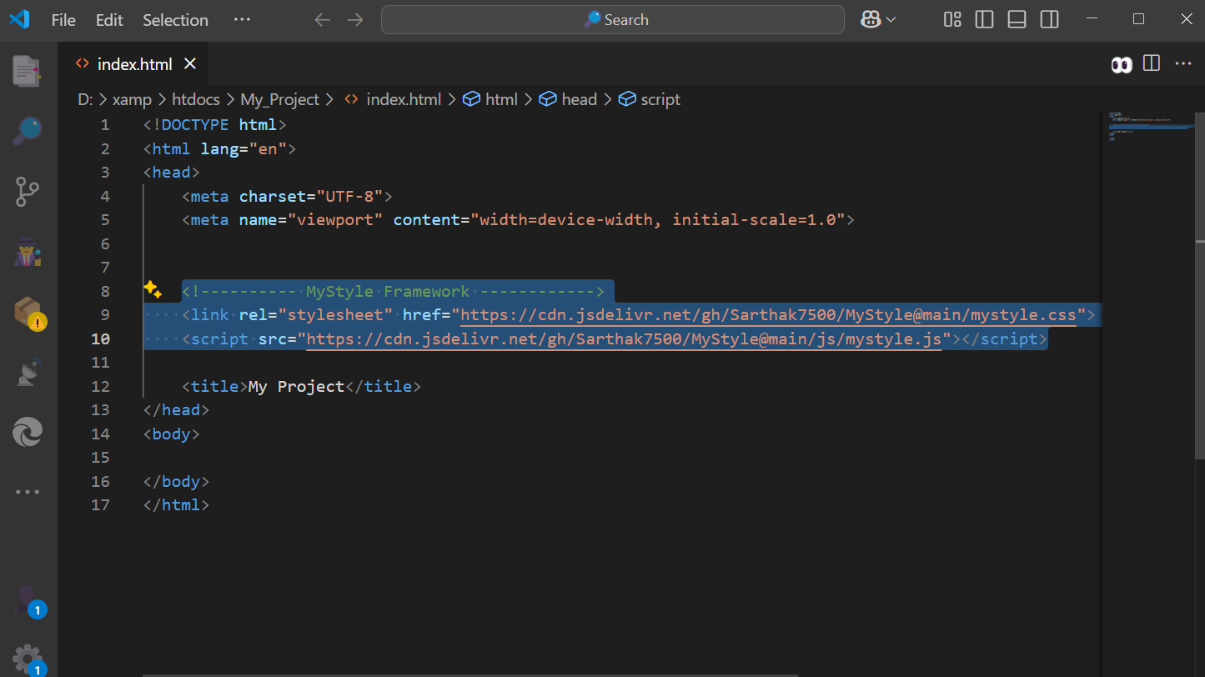Open the editor More Actions ellipsis menu
The height and width of the screenshot is (677, 1205).
coord(1182,63)
